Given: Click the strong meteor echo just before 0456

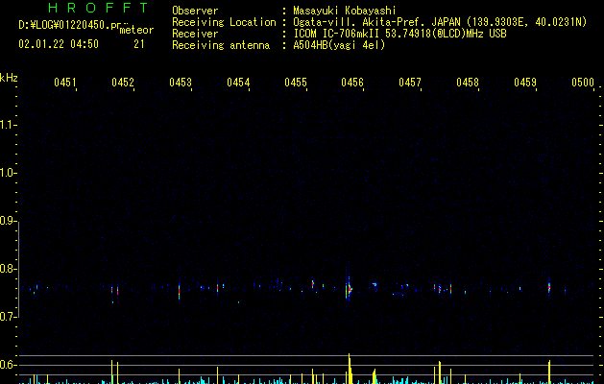Looking at the screenshot, I should pyautogui.click(x=349, y=289).
